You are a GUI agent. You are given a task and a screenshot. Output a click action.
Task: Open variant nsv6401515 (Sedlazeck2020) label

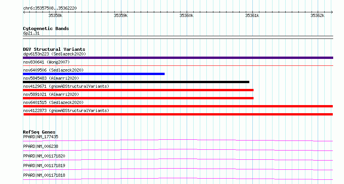[53, 102]
